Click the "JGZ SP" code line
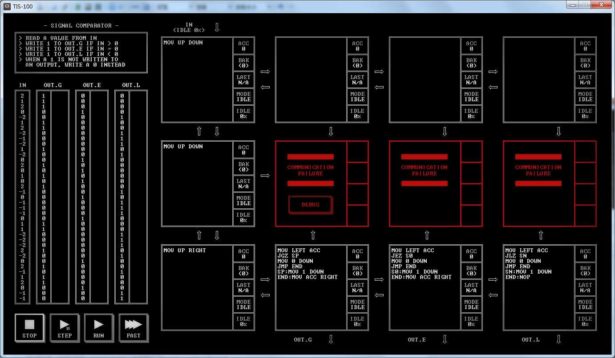This screenshot has width=615, height=358. coord(288,256)
